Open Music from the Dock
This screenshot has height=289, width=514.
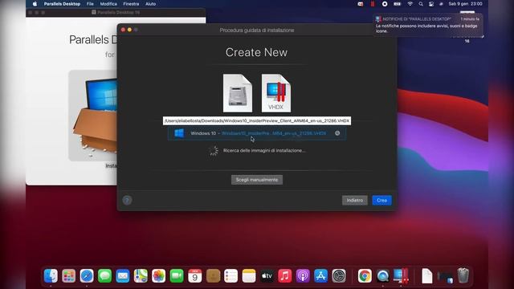(285, 276)
